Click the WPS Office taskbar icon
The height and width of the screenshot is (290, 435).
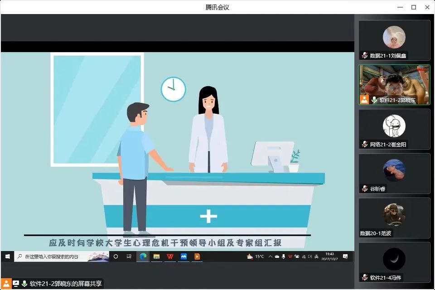point(170,256)
